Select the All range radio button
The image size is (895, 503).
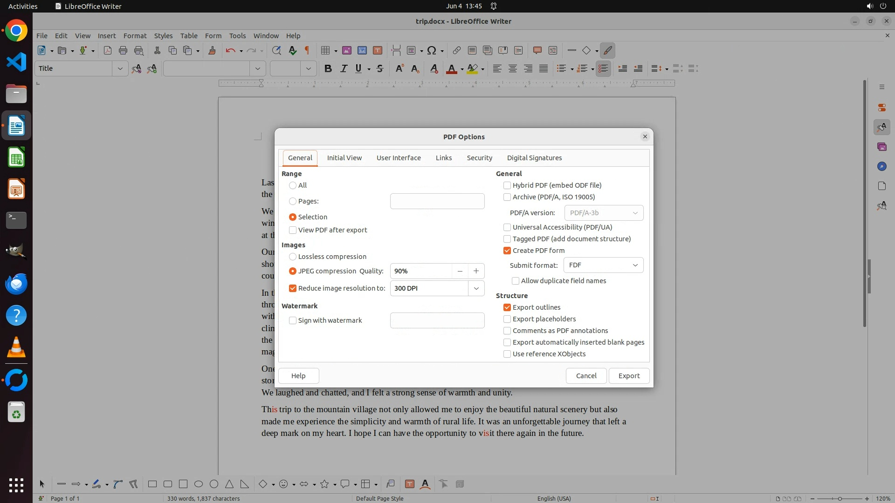click(293, 185)
